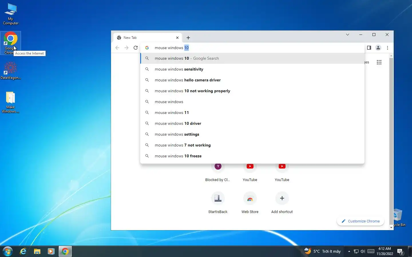Image resolution: width=412 pixels, height=257 pixels.
Task: Launch Internet Explorer from the taskbar
Action: (23, 251)
